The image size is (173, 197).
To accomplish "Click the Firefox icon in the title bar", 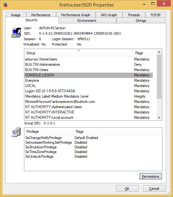I will [6, 5].
